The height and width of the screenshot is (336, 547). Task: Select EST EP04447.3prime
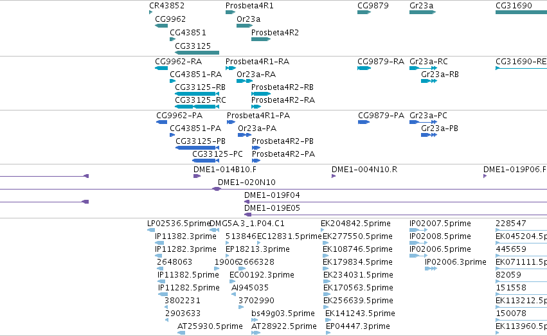358,326
